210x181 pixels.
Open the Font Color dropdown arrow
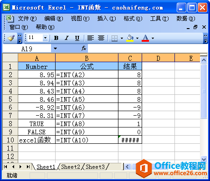pos(153,38)
